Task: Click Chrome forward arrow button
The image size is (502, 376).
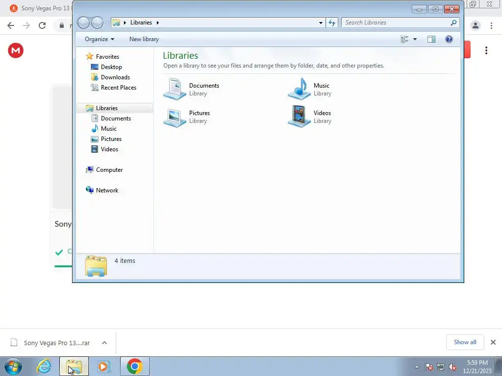Action: [26, 25]
